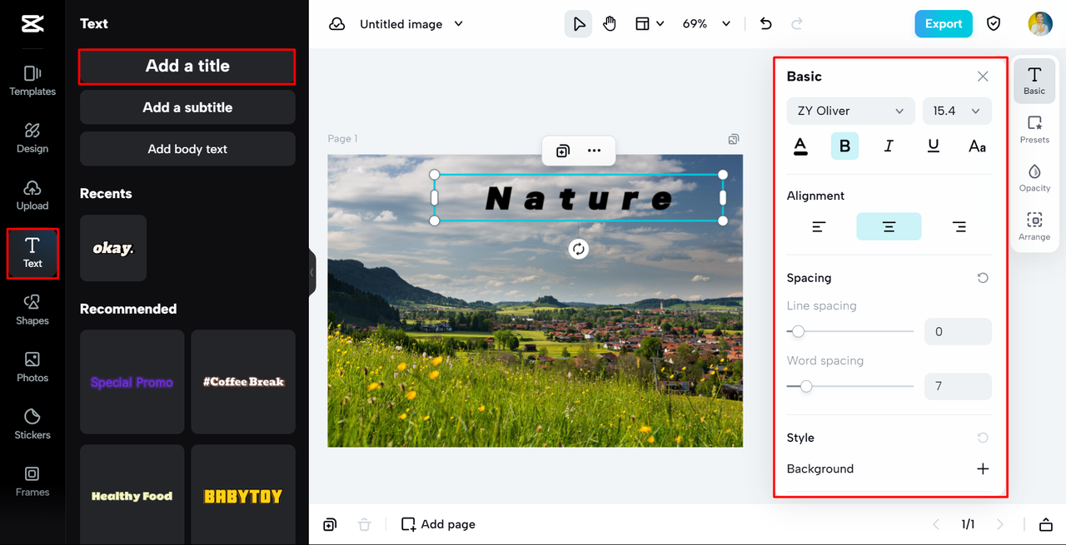Open the Frames panel
Viewport: 1066px width, 545px height.
32,482
